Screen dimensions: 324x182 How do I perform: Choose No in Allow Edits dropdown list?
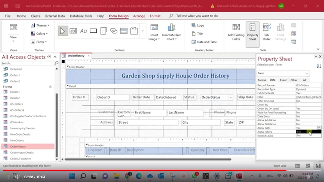pyautogui.click(x=309, y=135)
